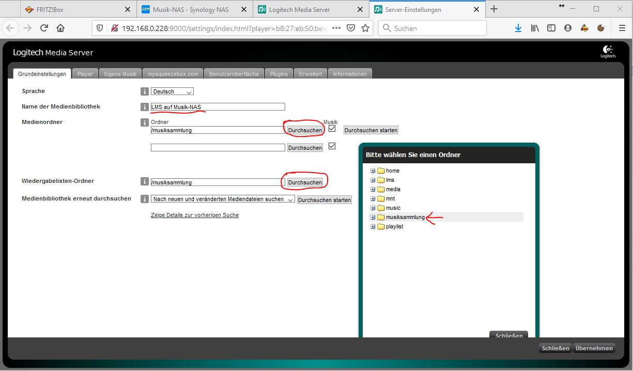Expand the mnt folder node
The image size is (633, 371).
click(373, 198)
